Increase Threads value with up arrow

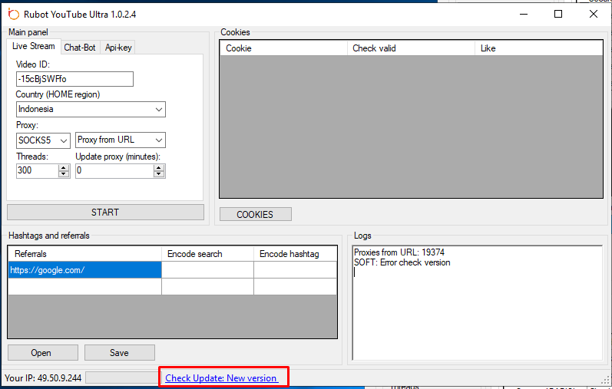[x=64, y=167]
